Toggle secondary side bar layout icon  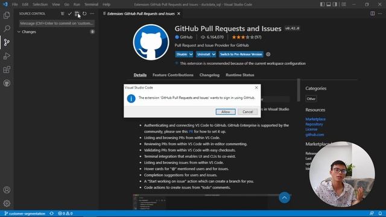coord(335,4)
